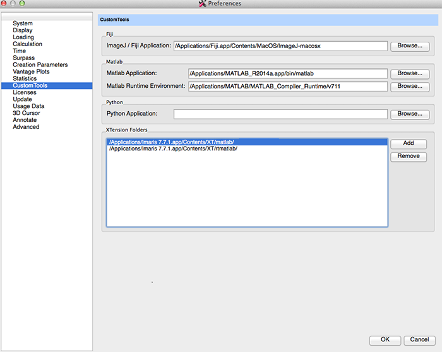The height and width of the screenshot is (352, 442).
Task: Browse for the Matlab Application
Action: [410, 73]
